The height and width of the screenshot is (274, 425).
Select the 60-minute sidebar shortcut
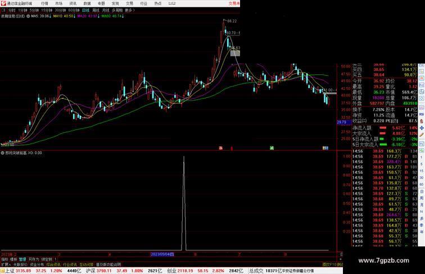pos(422,185)
